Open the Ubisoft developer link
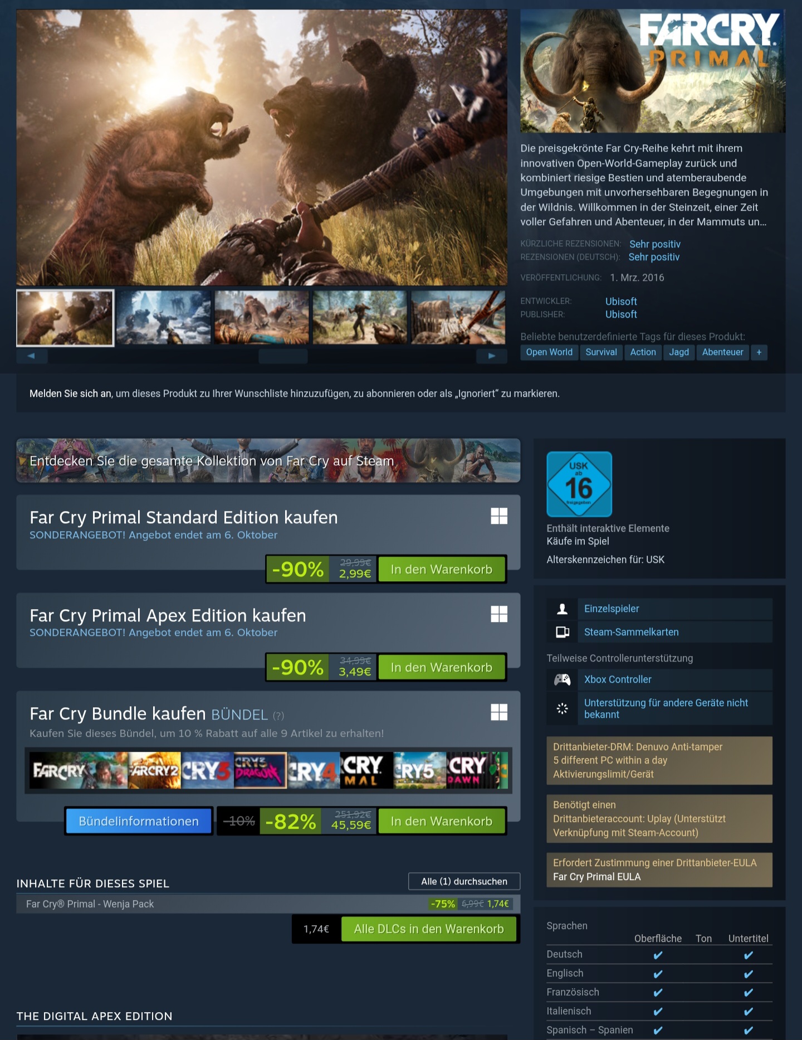Viewport: 802px width, 1040px height. (621, 302)
